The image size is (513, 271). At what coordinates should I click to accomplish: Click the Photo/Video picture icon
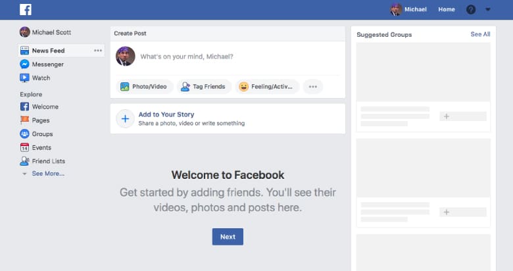(125, 86)
